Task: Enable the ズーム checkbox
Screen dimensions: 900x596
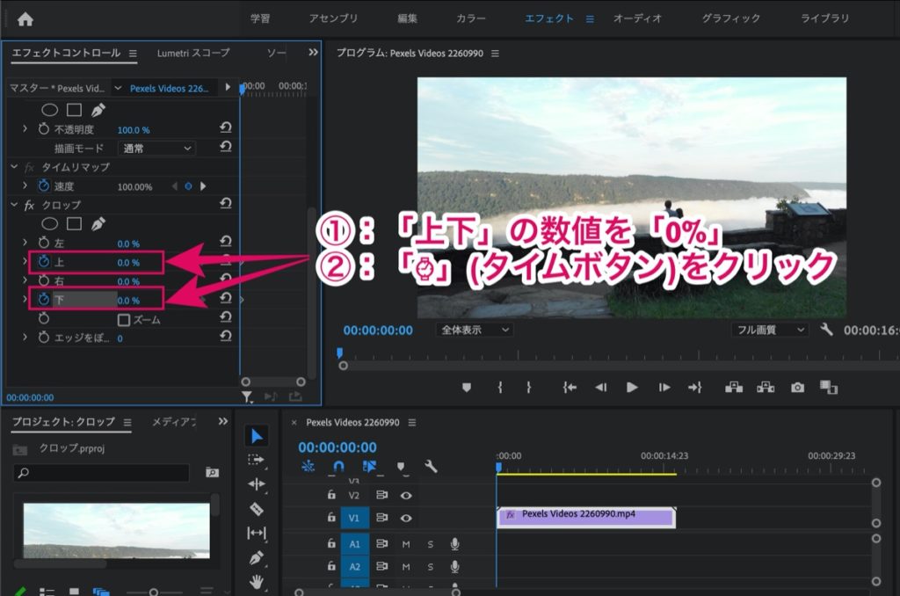Action: [x=123, y=320]
